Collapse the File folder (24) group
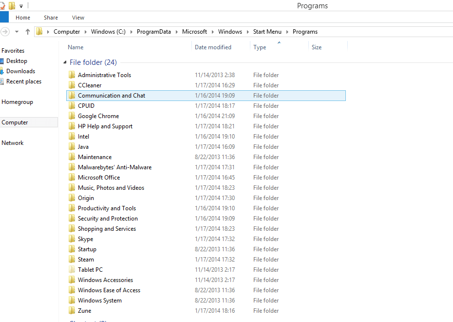 [x=65, y=62]
